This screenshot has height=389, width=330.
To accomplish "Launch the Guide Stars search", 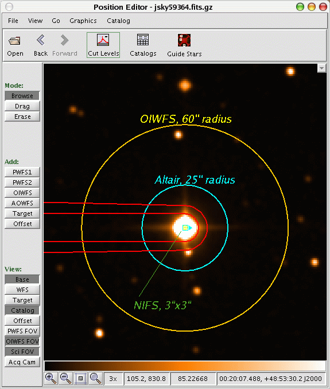I will click(x=184, y=45).
